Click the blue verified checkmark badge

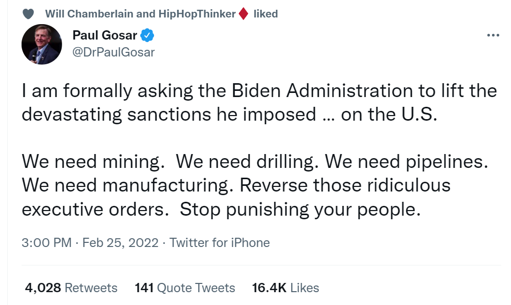pos(148,36)
